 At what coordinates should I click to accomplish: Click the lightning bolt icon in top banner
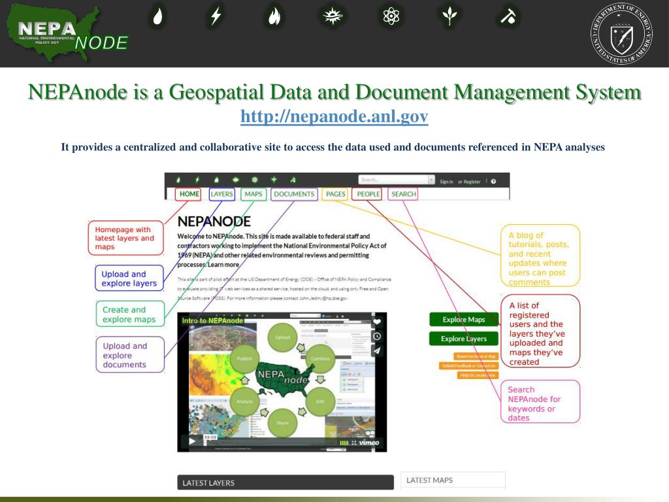click(x=216, y=16)
